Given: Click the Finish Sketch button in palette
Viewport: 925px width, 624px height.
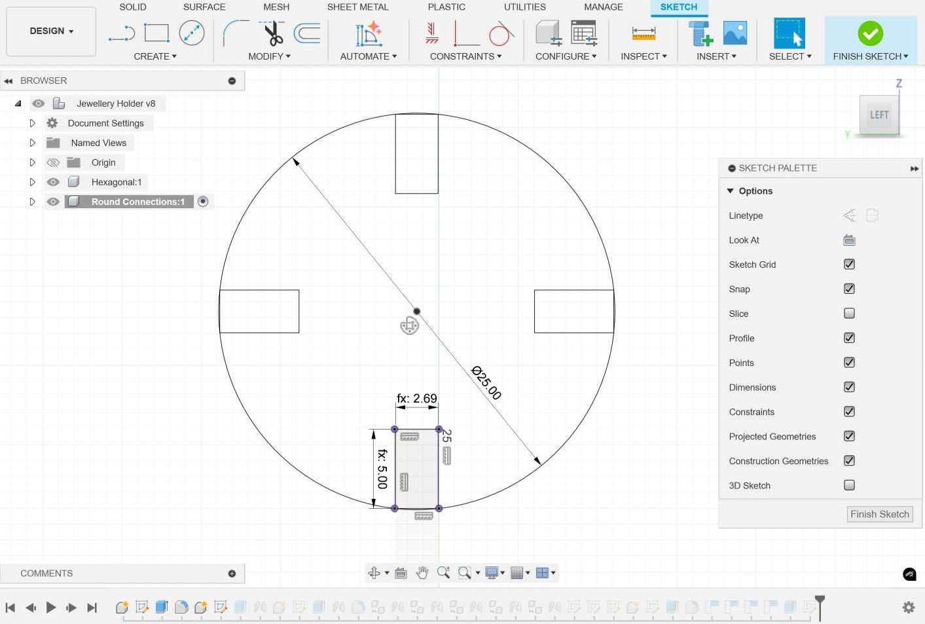Looking at the screenshot, I should pyautogui.click(x=879, y=514).
